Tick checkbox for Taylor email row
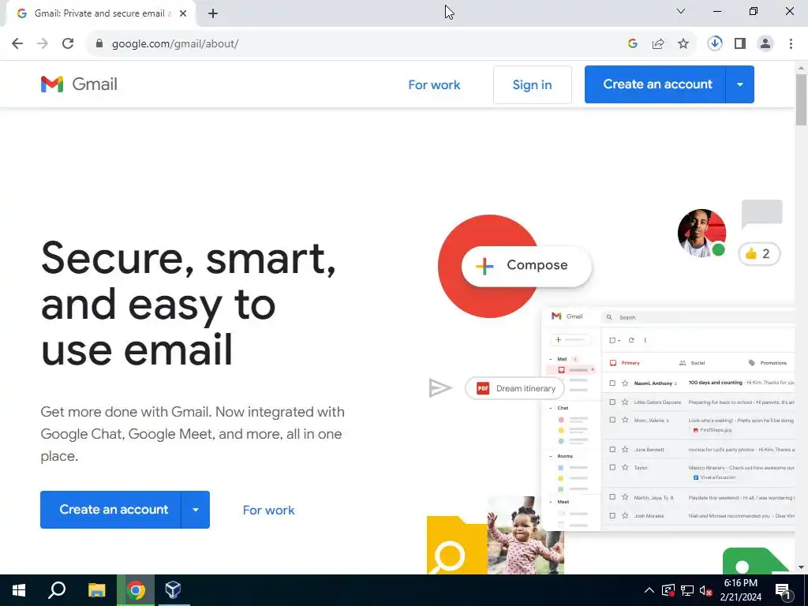Screen dimensions: 808x606 [612, 467]
